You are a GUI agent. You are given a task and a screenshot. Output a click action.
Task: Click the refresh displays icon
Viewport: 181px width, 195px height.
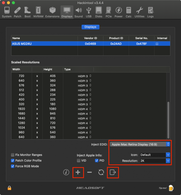click(x=101, y=172)
